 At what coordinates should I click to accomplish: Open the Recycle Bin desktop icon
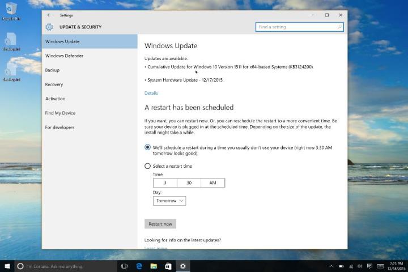click(x=11, y=11)
